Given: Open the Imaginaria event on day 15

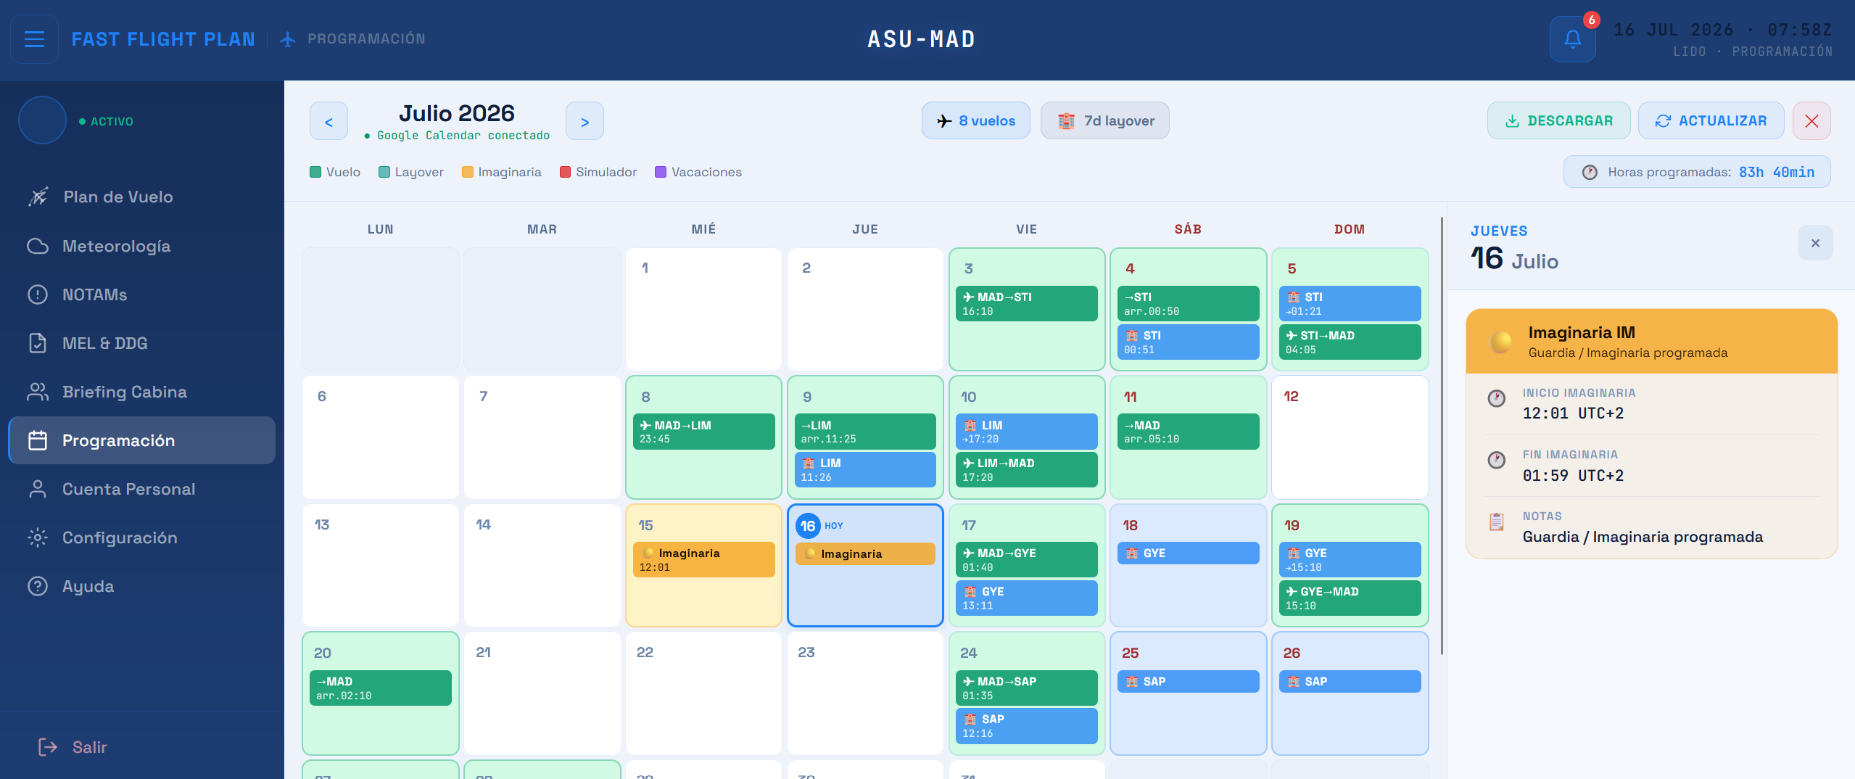Looking at the screenshot, I should 703,560.
